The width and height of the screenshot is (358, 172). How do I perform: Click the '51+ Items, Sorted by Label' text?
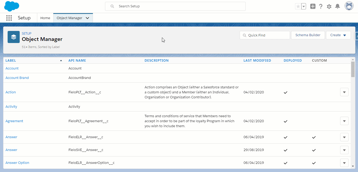point(41,47)
